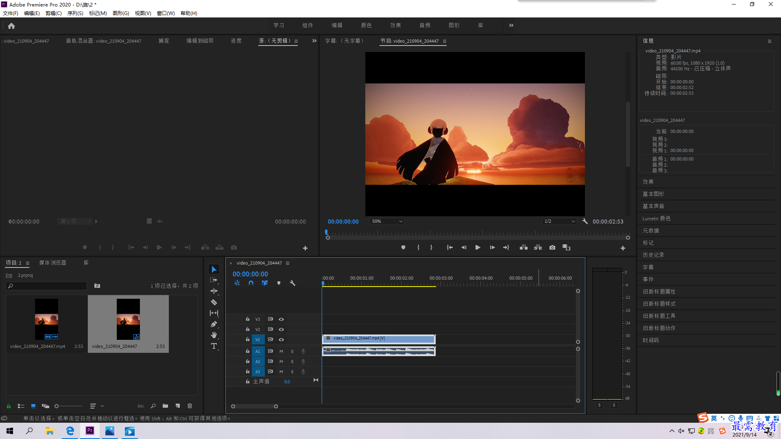Add marker in program monitor
Screen dimensions: 781x439
403,248
